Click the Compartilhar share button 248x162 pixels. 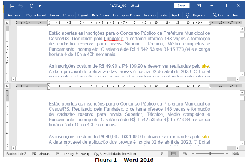point(225,15)
